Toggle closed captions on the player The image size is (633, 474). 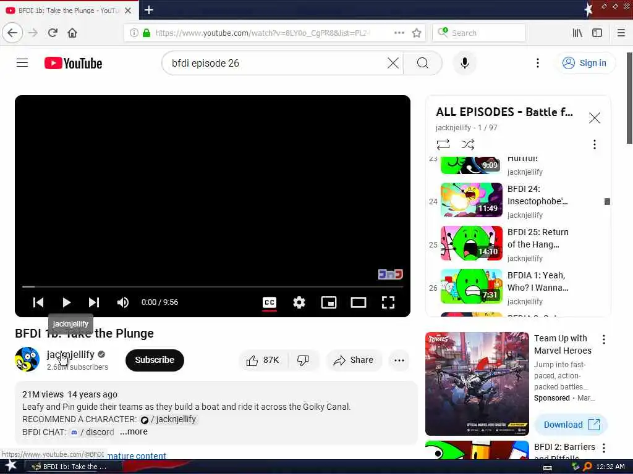[270, 302]
